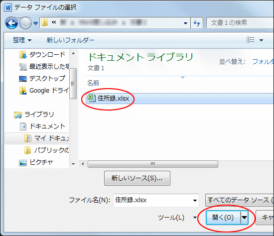The image size is (274, 236).
Task: Open the arrow beside the 開く button
Action: 245,218
